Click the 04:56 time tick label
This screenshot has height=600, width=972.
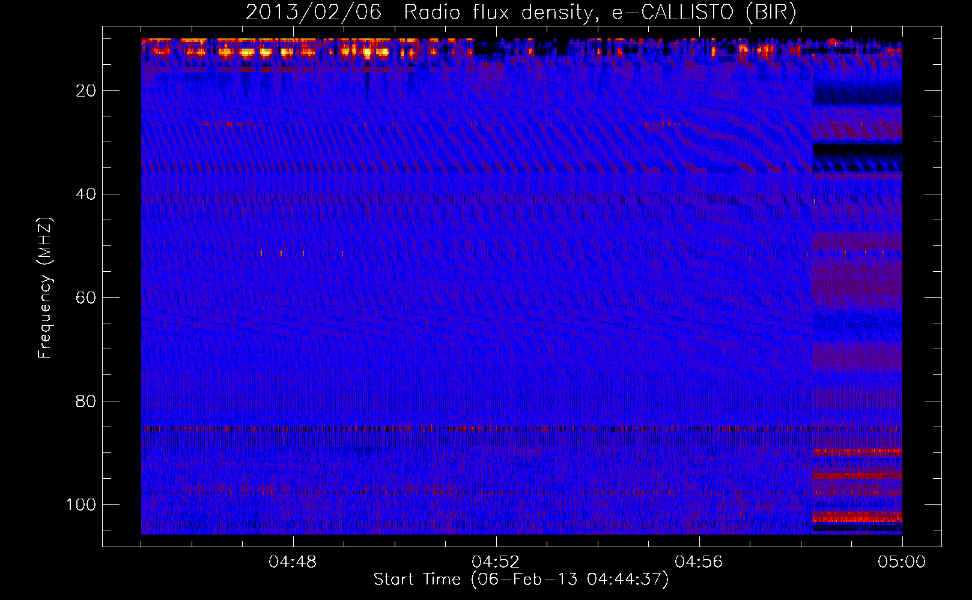(699, 562)
